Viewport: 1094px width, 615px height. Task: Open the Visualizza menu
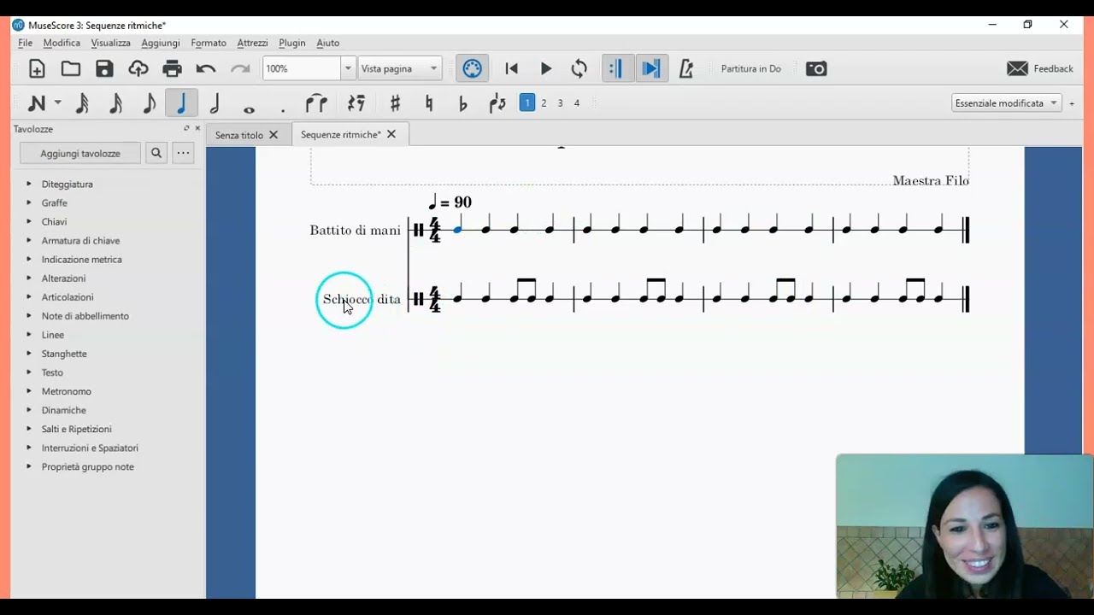pyautogui.click(x=110, y=43)
